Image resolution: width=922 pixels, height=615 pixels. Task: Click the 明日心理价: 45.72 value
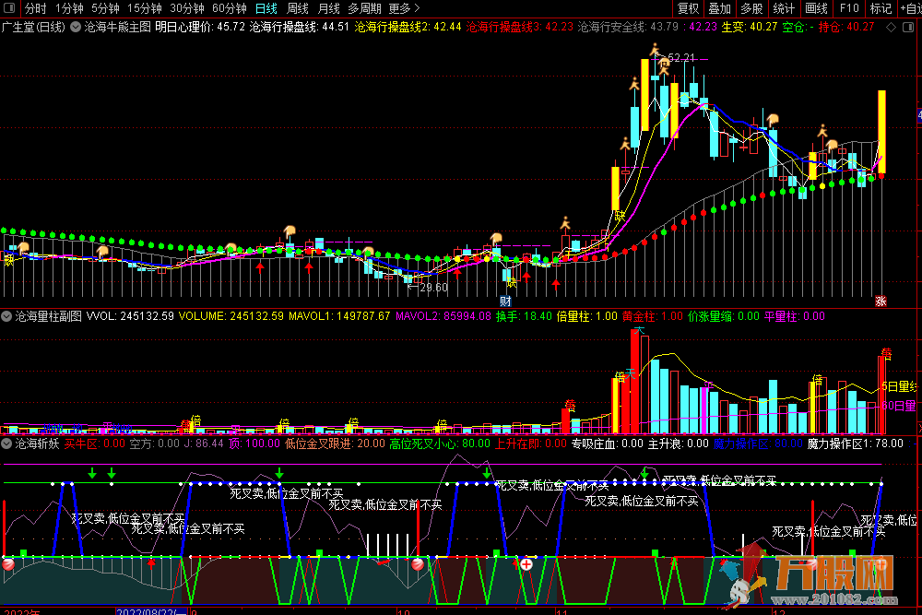[200, 27]
